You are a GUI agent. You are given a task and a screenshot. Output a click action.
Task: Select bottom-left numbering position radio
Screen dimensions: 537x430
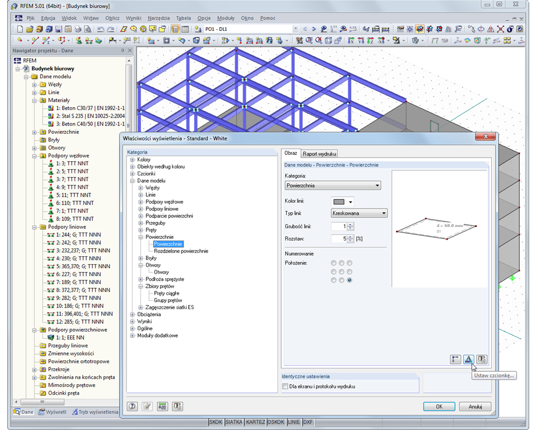click(x=334, y=280)
